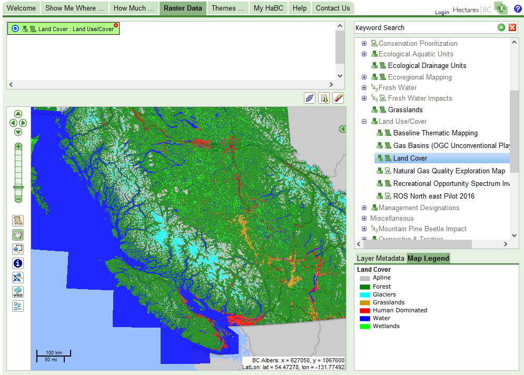
Task: Zoom in with the plus button
Action: 18,146
